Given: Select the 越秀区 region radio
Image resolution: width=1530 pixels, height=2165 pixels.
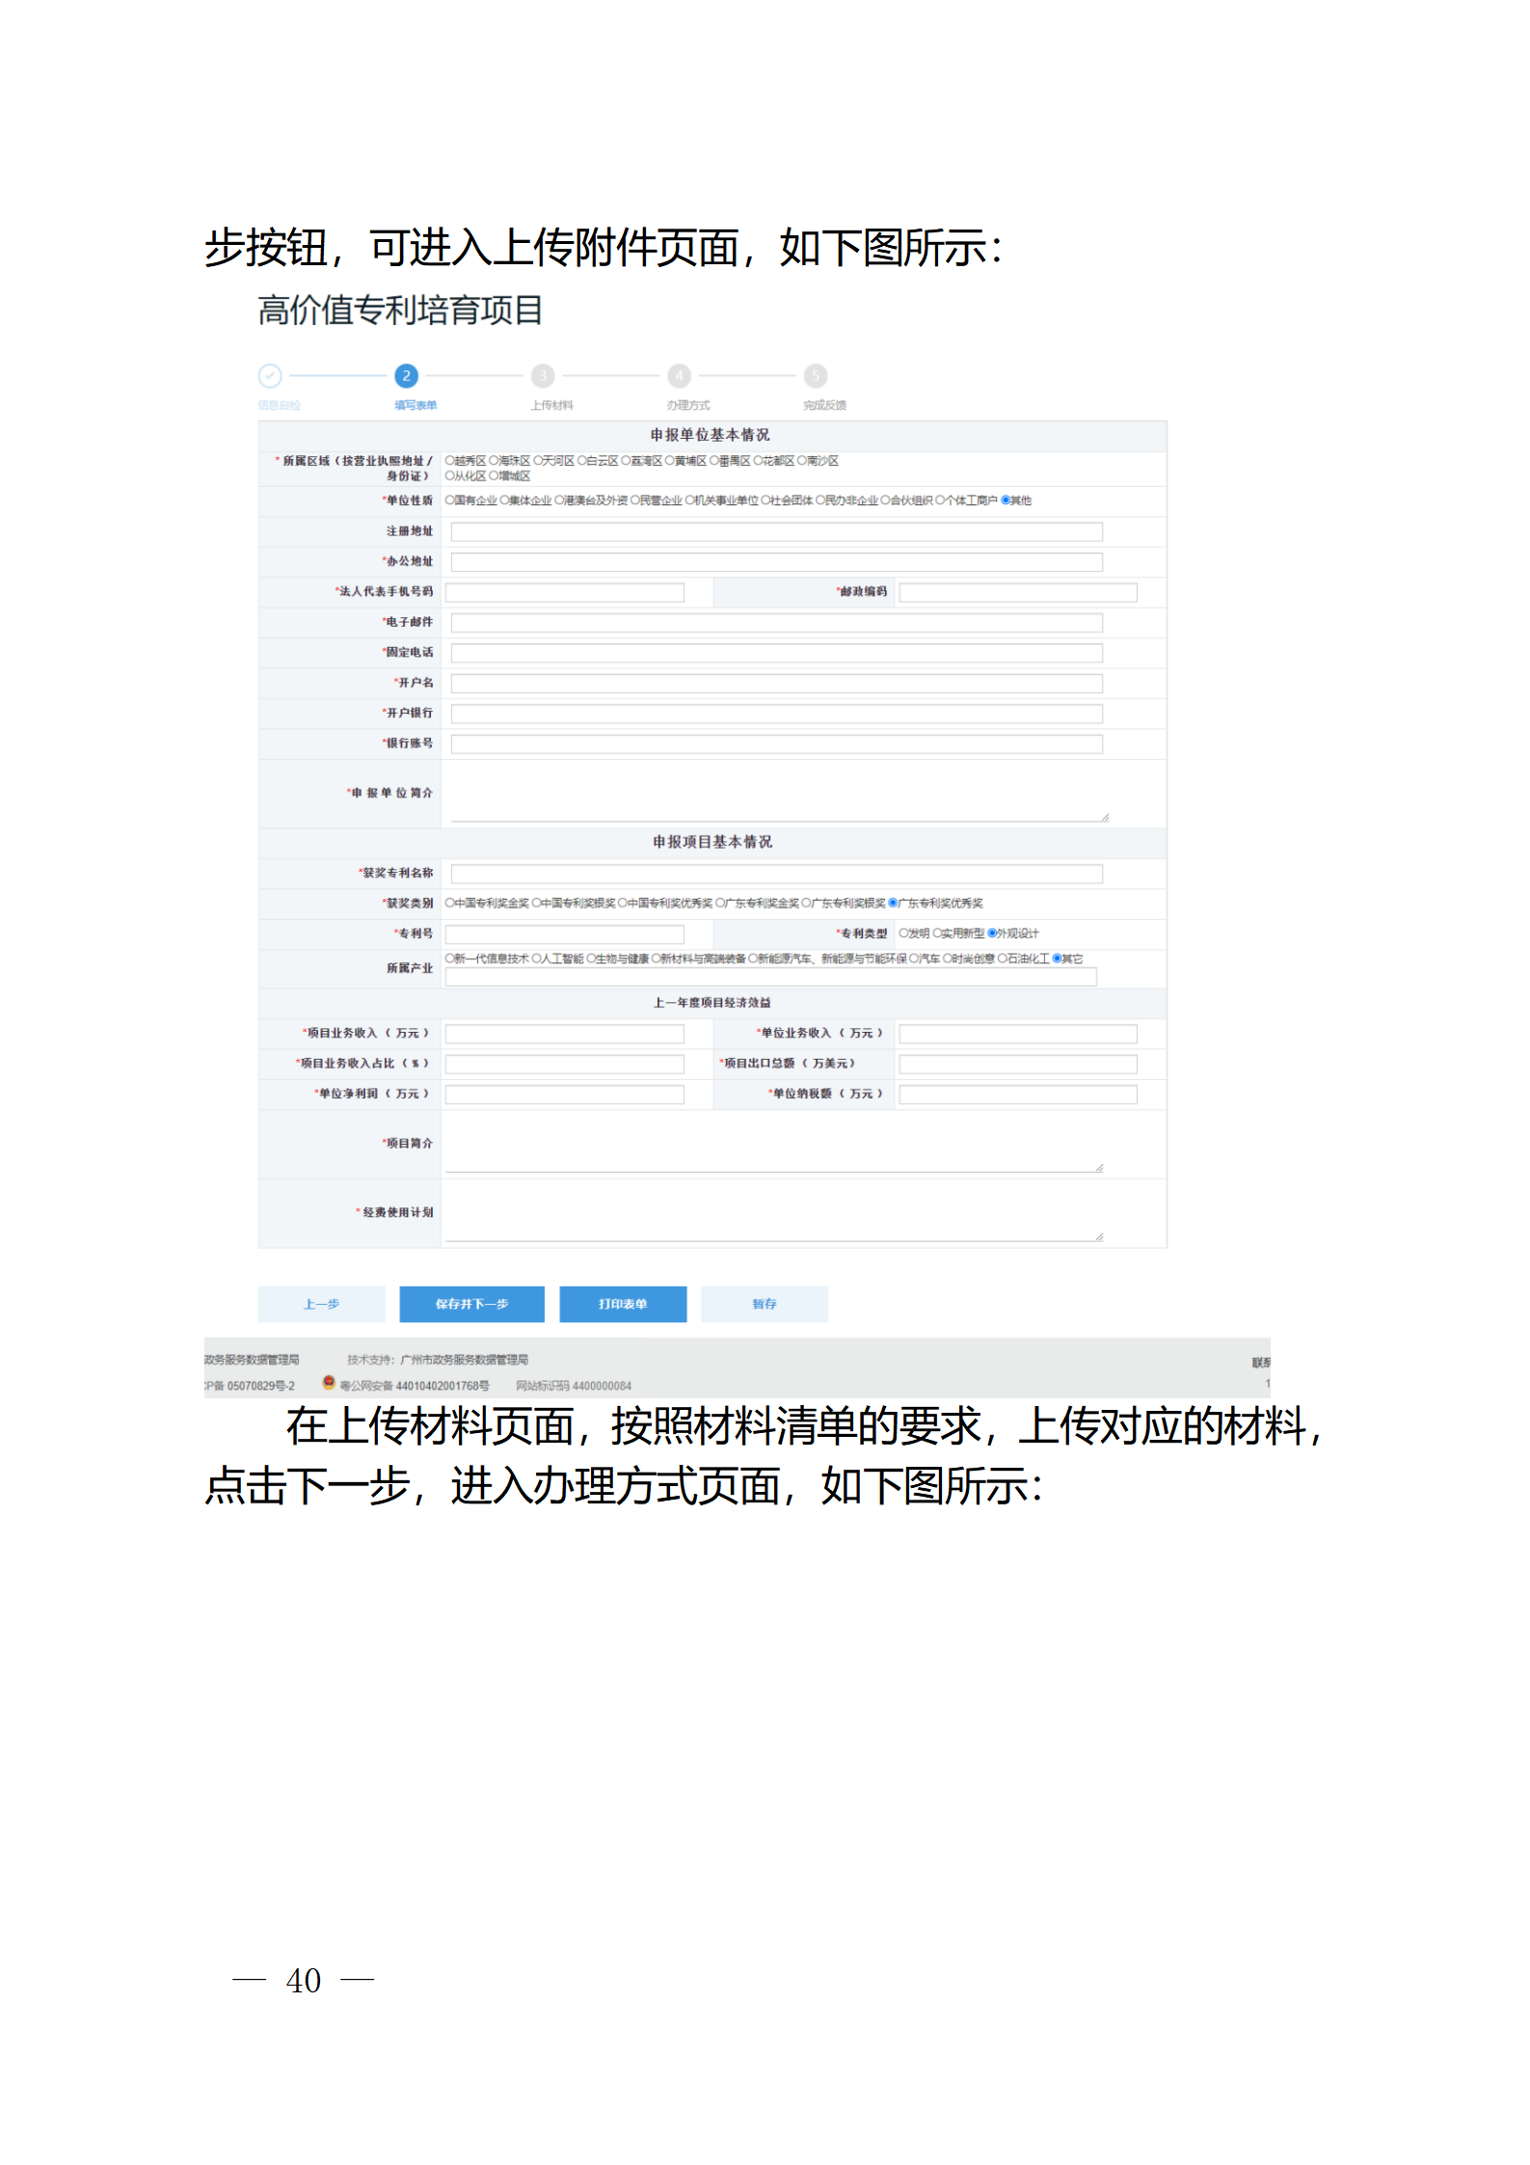Looking at the screenshot, I should coord(449,461).
